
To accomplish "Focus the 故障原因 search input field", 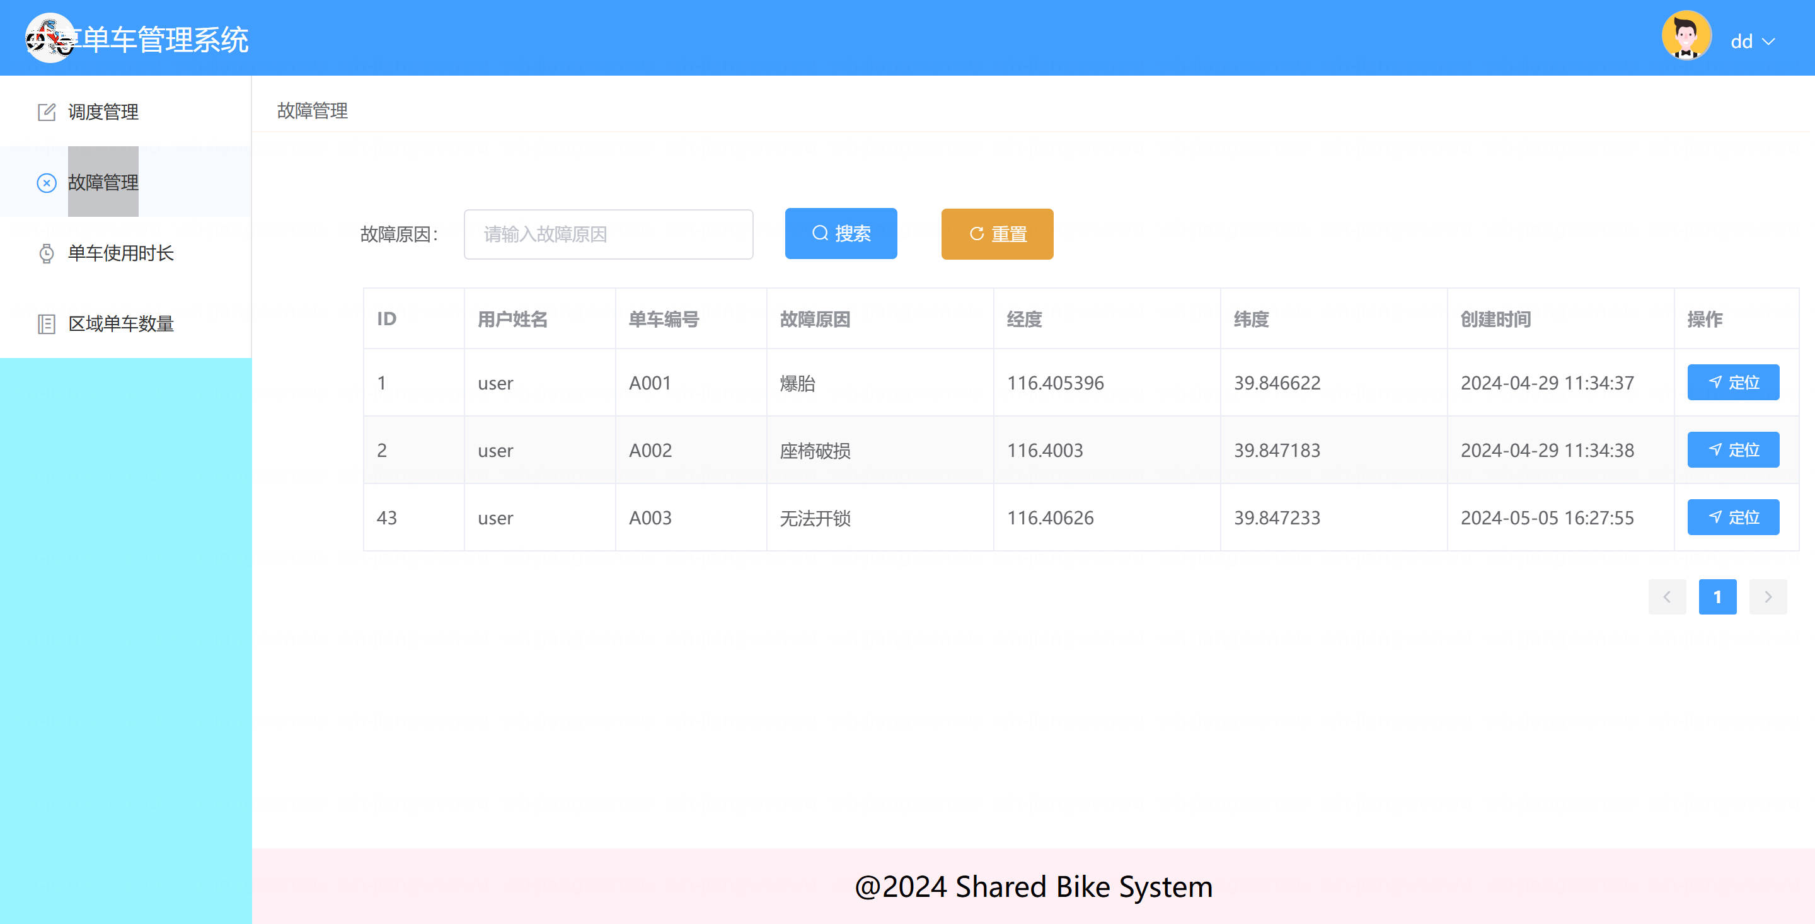I will 608,234.
